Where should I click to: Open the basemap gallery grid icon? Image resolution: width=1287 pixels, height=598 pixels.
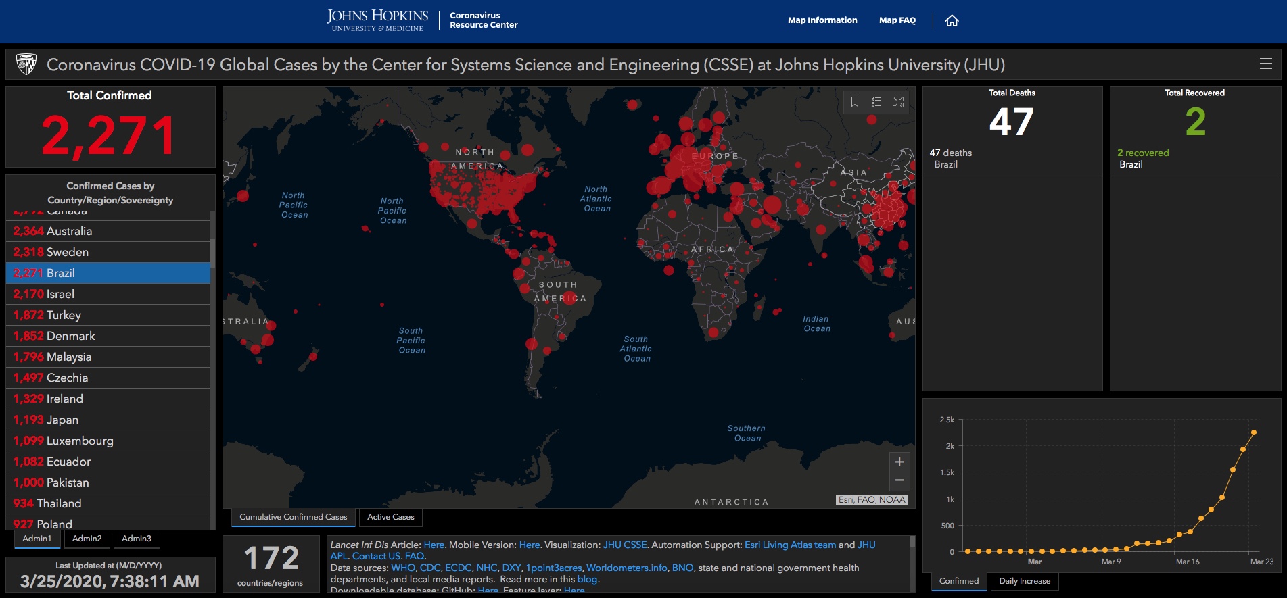coord(898,102)
